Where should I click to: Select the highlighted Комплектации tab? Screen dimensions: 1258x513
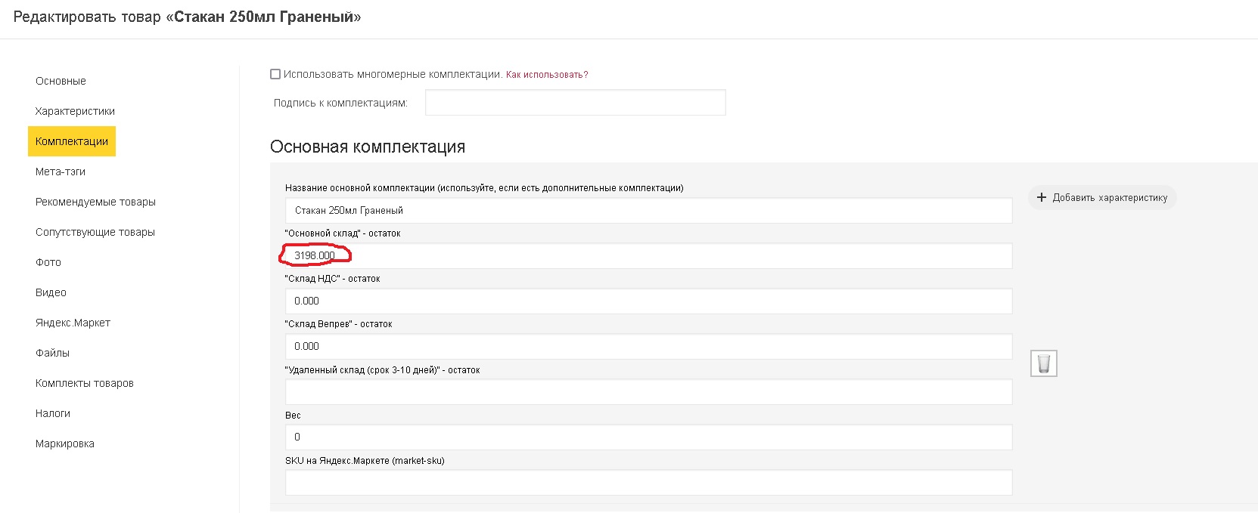point(72,141)
